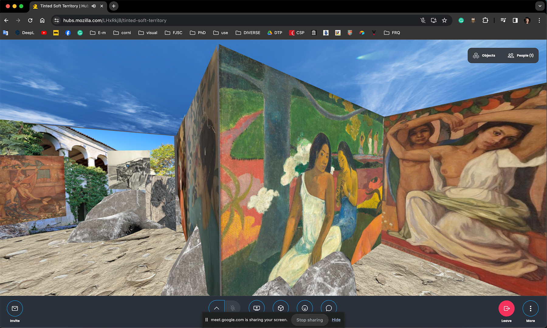This screenshot has width=547, height=328.
Task: Open the emoji React menu
Action: pos(305,308)
